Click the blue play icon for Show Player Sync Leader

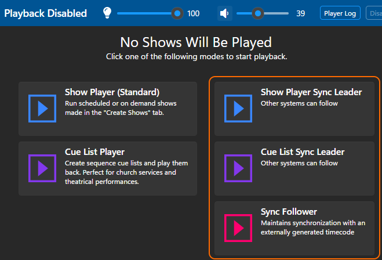tap(238, 109)
